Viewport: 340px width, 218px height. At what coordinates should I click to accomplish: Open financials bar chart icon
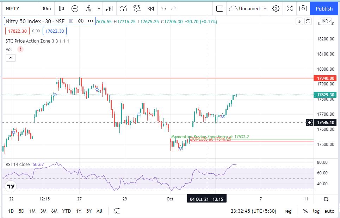coord(110,8)
